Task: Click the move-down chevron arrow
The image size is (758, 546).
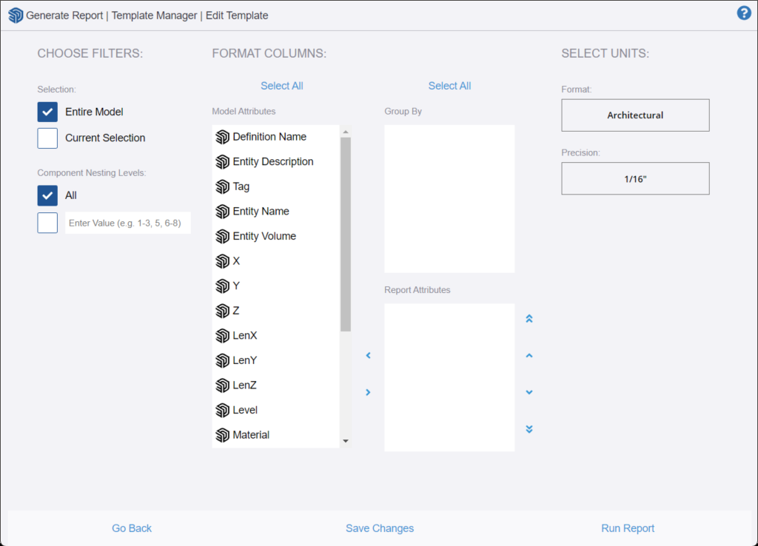Action: coord(529,392)
